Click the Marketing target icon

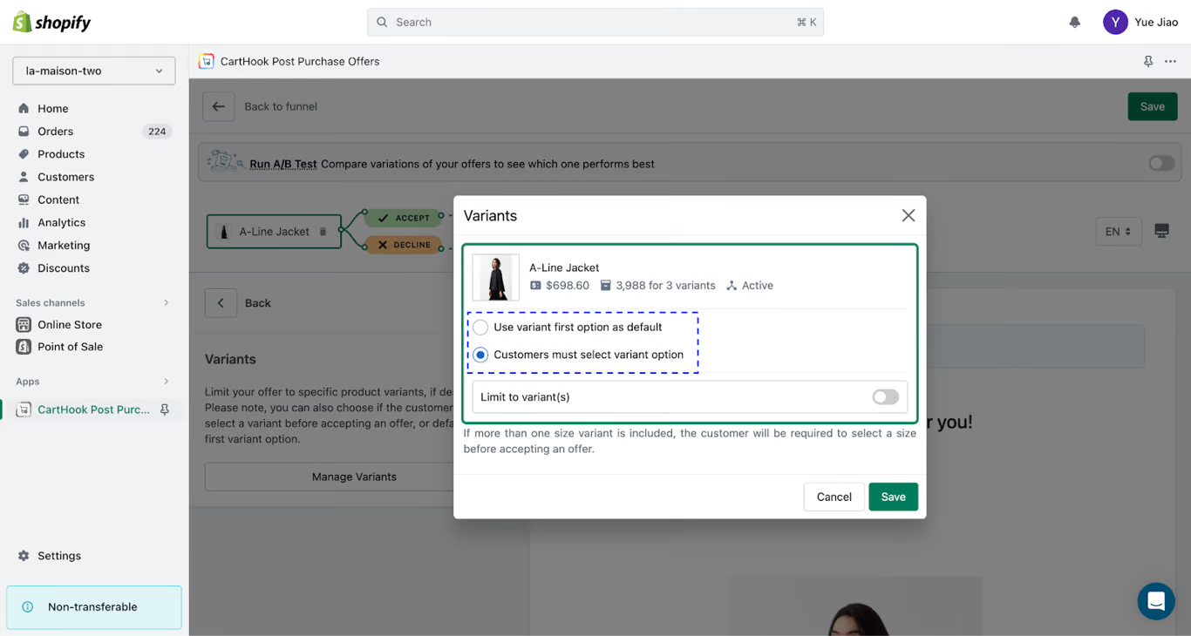(24, 246)
